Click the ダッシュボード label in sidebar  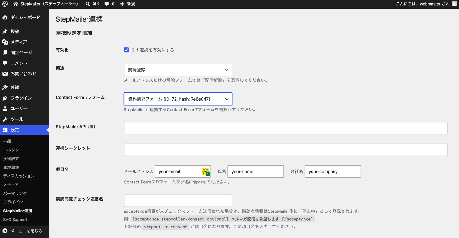(25, 18)
